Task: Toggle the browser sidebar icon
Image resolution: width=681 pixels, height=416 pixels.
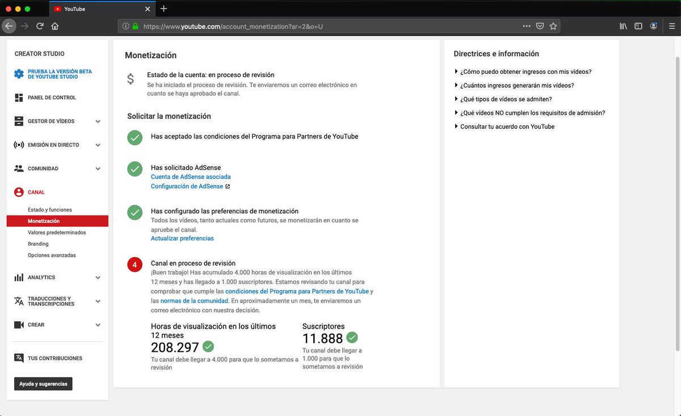Action: coord(638,26)
